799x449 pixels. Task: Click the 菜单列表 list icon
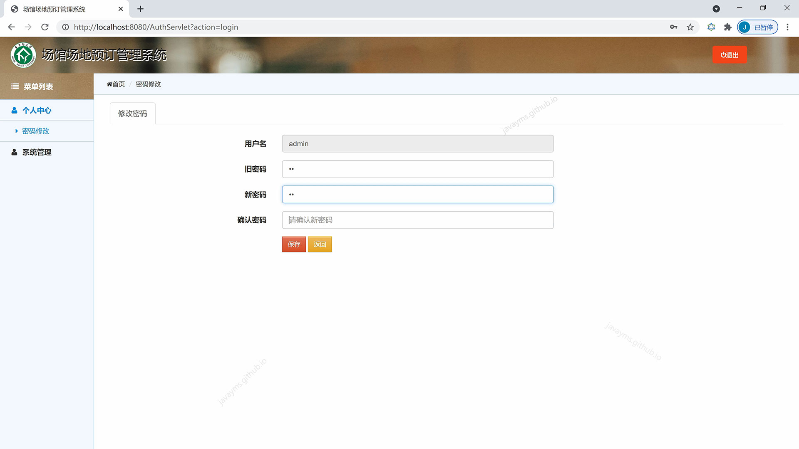click(15, 86)
